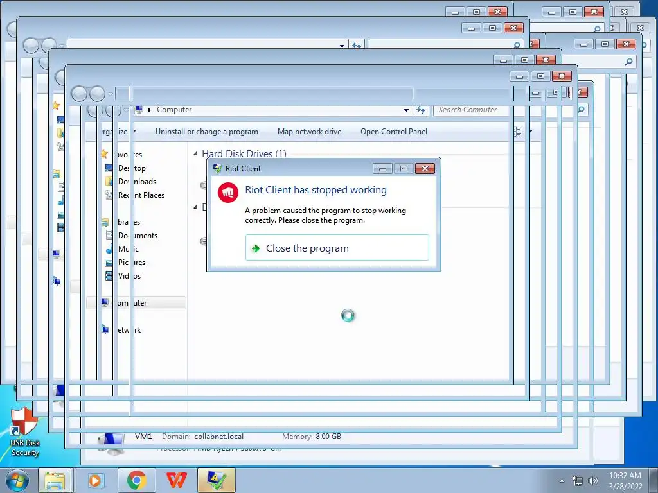Screen dimensions: 658x493
Task: Maximize the Riot Client dialog
Action: (404, 169)
